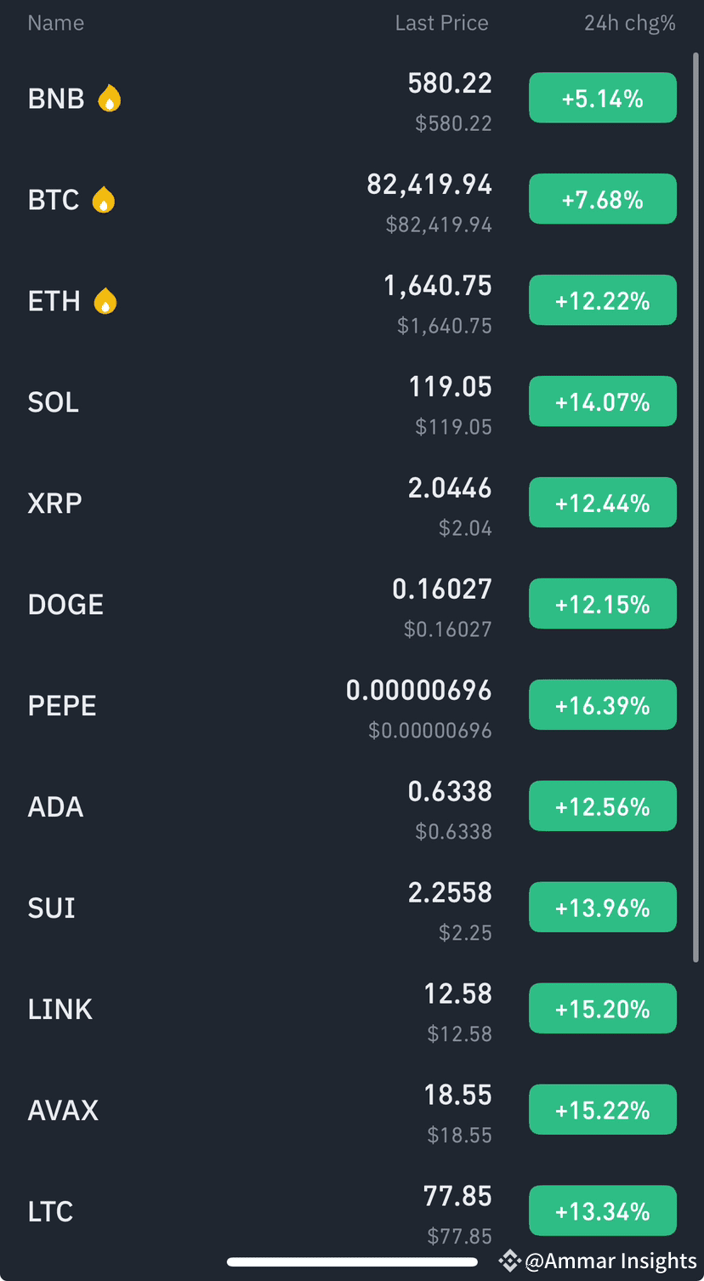The width and height of the screenshot is (704, 1281).
Task: Tap the LINK +15.20% change badge
Action: click(603, 1009)
